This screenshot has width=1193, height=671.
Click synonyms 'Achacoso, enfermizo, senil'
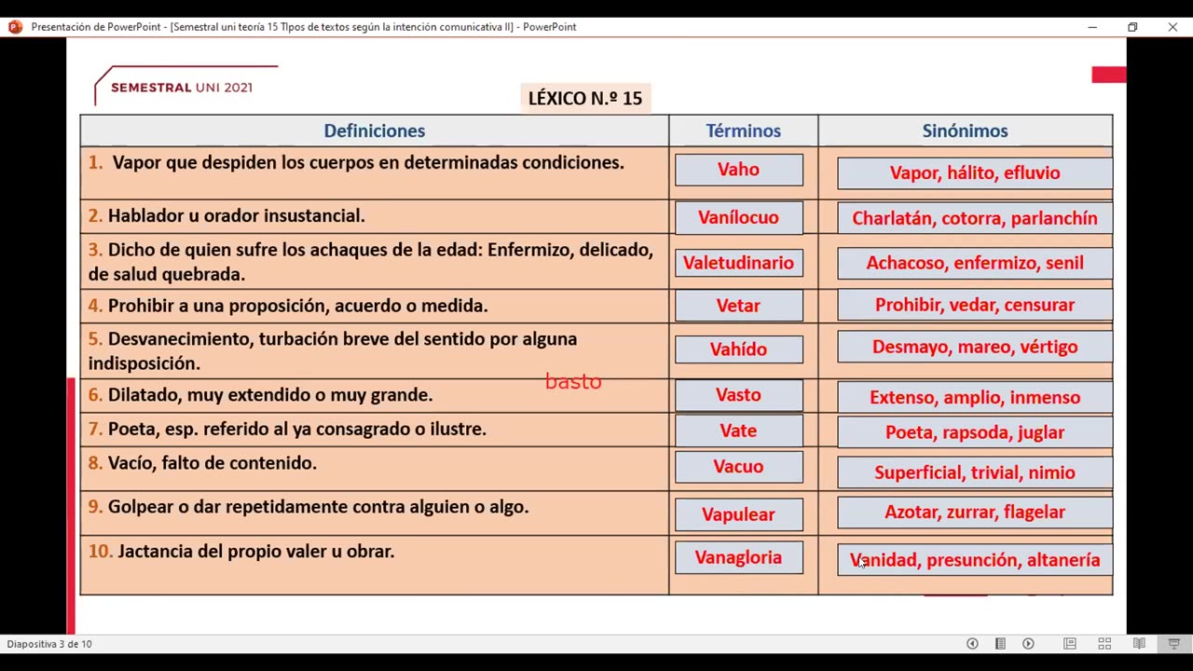click(975, 263)
